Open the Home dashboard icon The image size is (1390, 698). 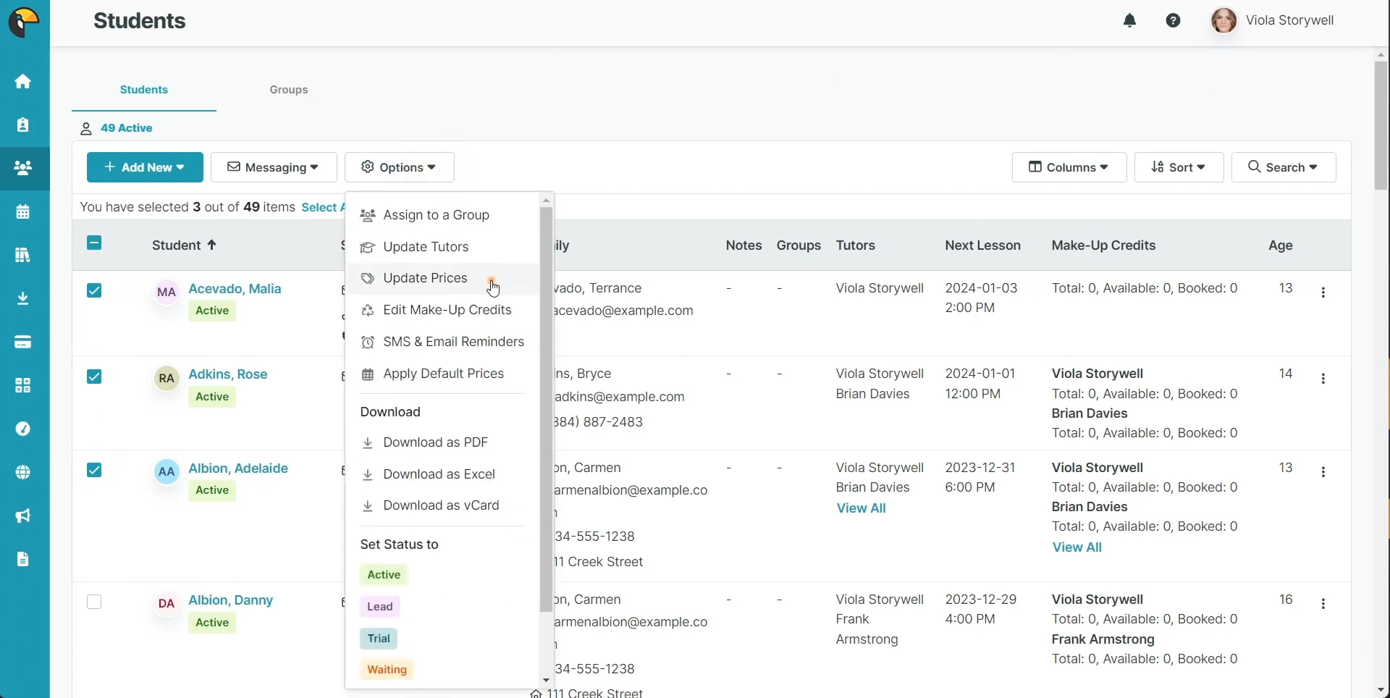tap(23, 81)
